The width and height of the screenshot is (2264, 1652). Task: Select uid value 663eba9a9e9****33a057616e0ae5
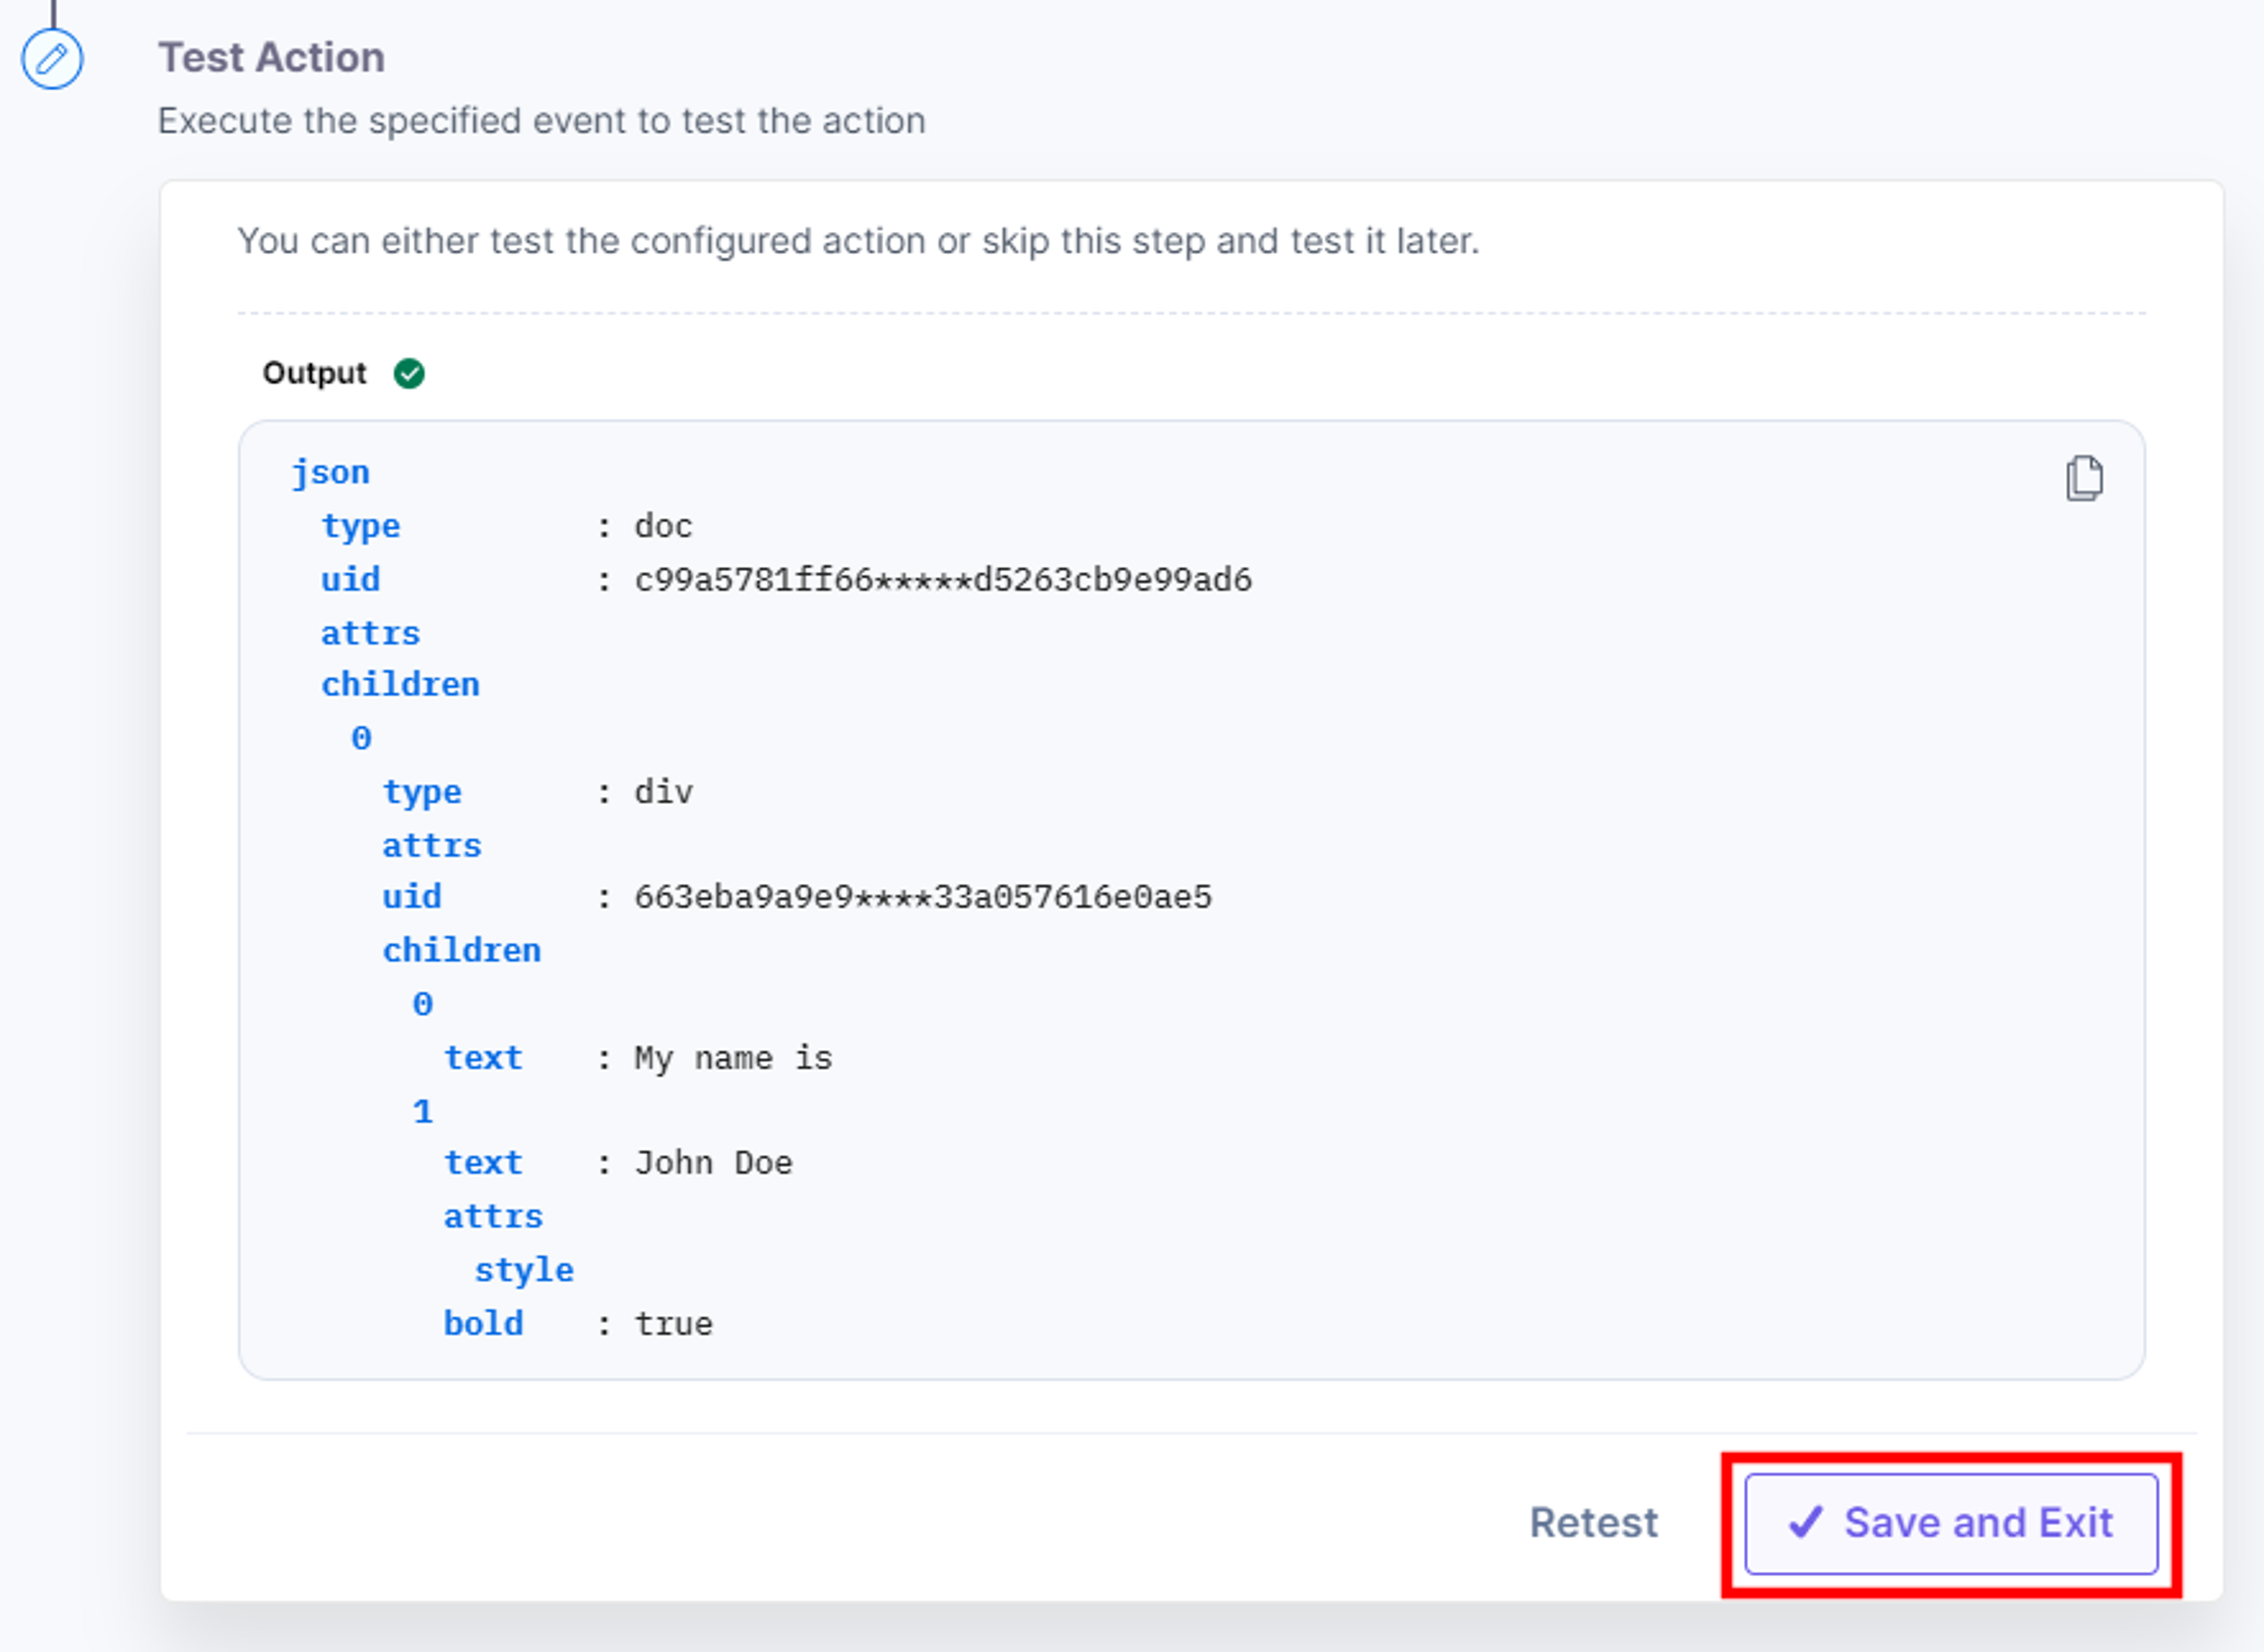(x=923, y=897)
